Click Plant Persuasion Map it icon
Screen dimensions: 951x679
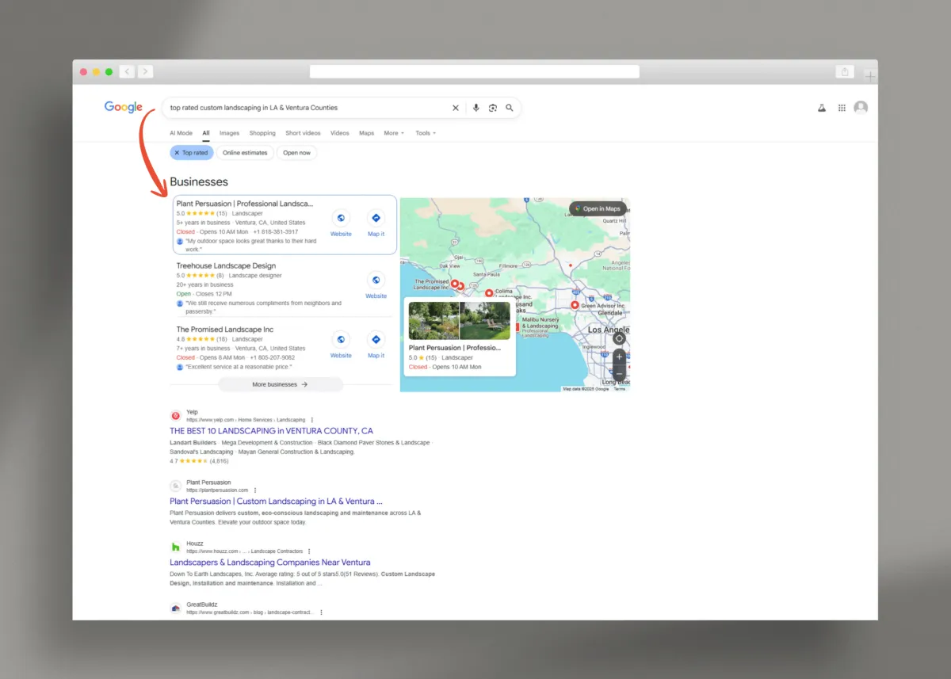[376, 218]
